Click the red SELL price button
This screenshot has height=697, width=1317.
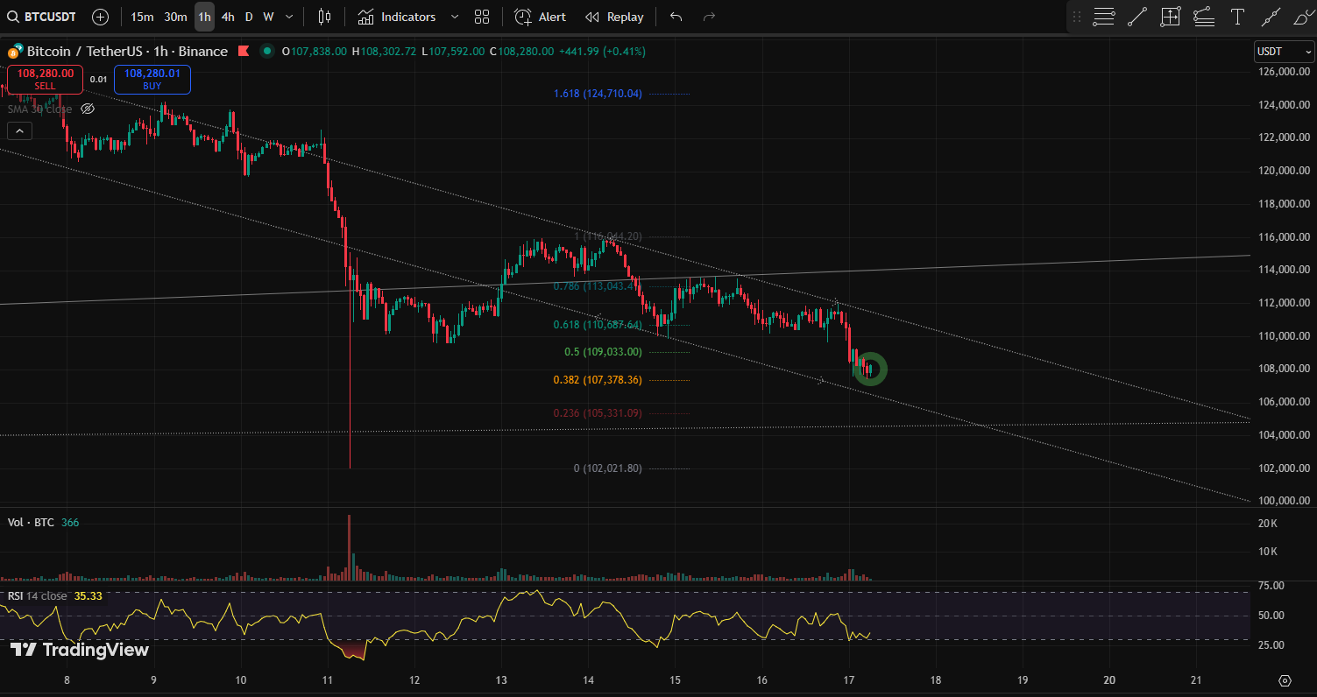(x=45, y=80)
